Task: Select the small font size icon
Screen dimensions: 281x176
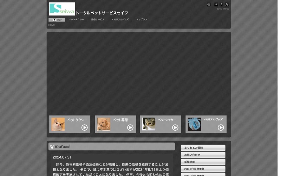Action: (x=216, y=5)
